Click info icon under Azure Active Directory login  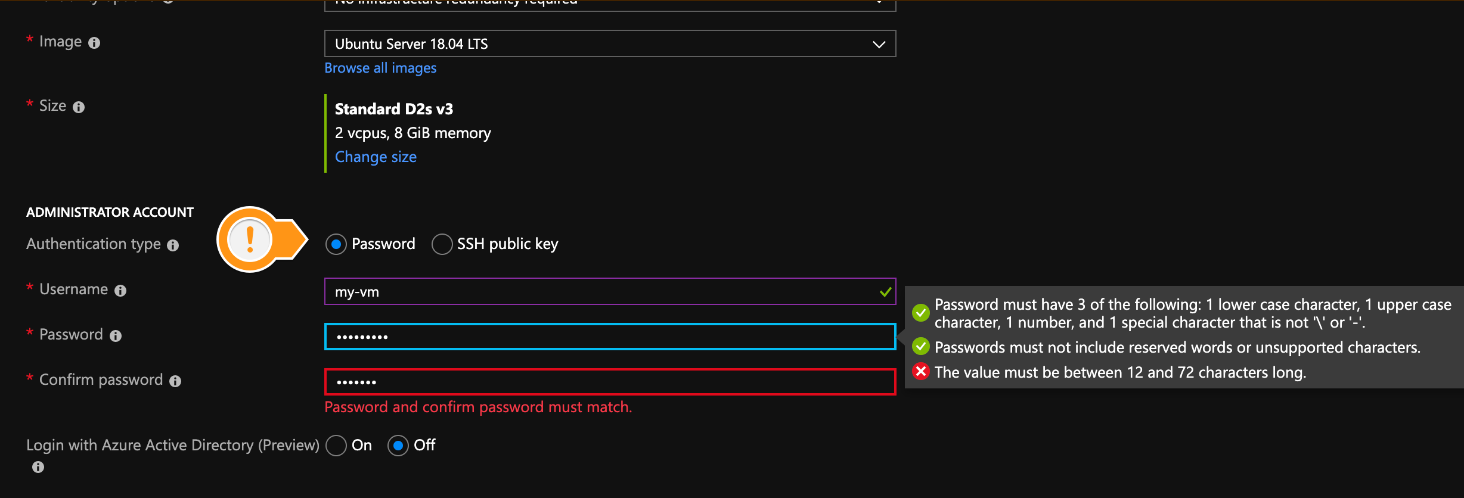38,467
